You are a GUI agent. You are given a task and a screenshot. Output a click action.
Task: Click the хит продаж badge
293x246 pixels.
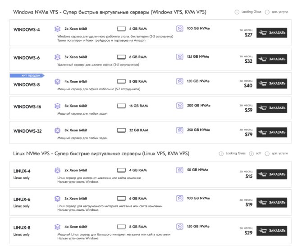pyautogui.click(x=27, y=75)
